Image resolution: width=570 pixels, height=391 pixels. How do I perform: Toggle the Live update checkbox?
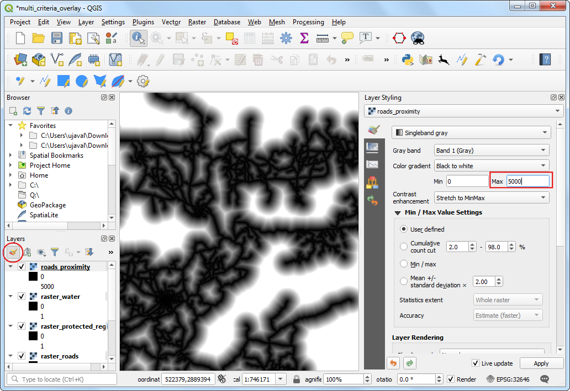476,363
